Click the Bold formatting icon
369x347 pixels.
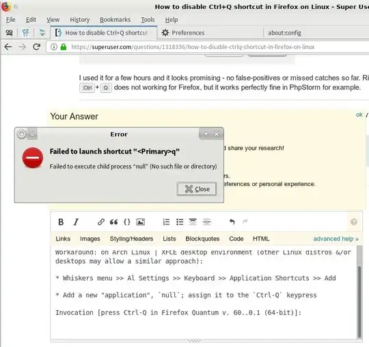coord(61,222)
